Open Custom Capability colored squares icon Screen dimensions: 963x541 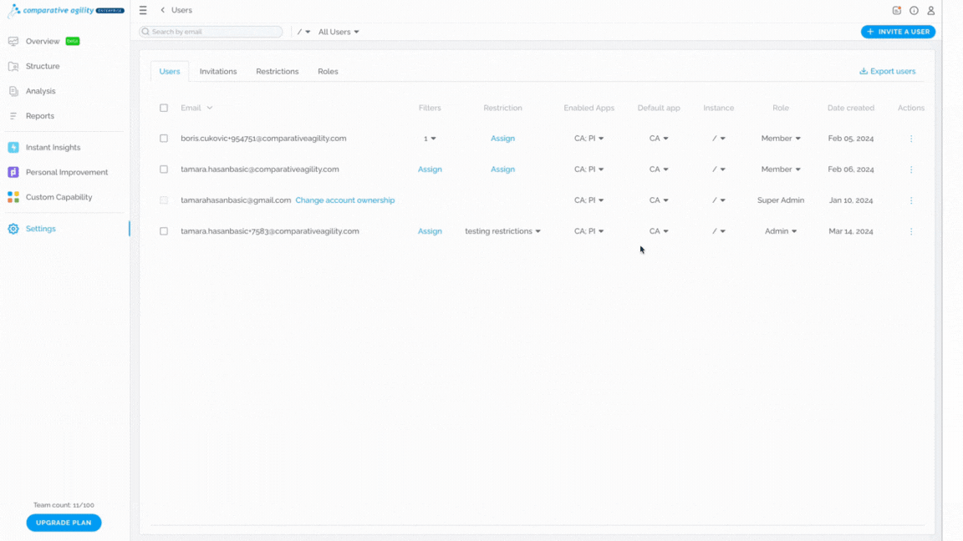click(13, 197)
